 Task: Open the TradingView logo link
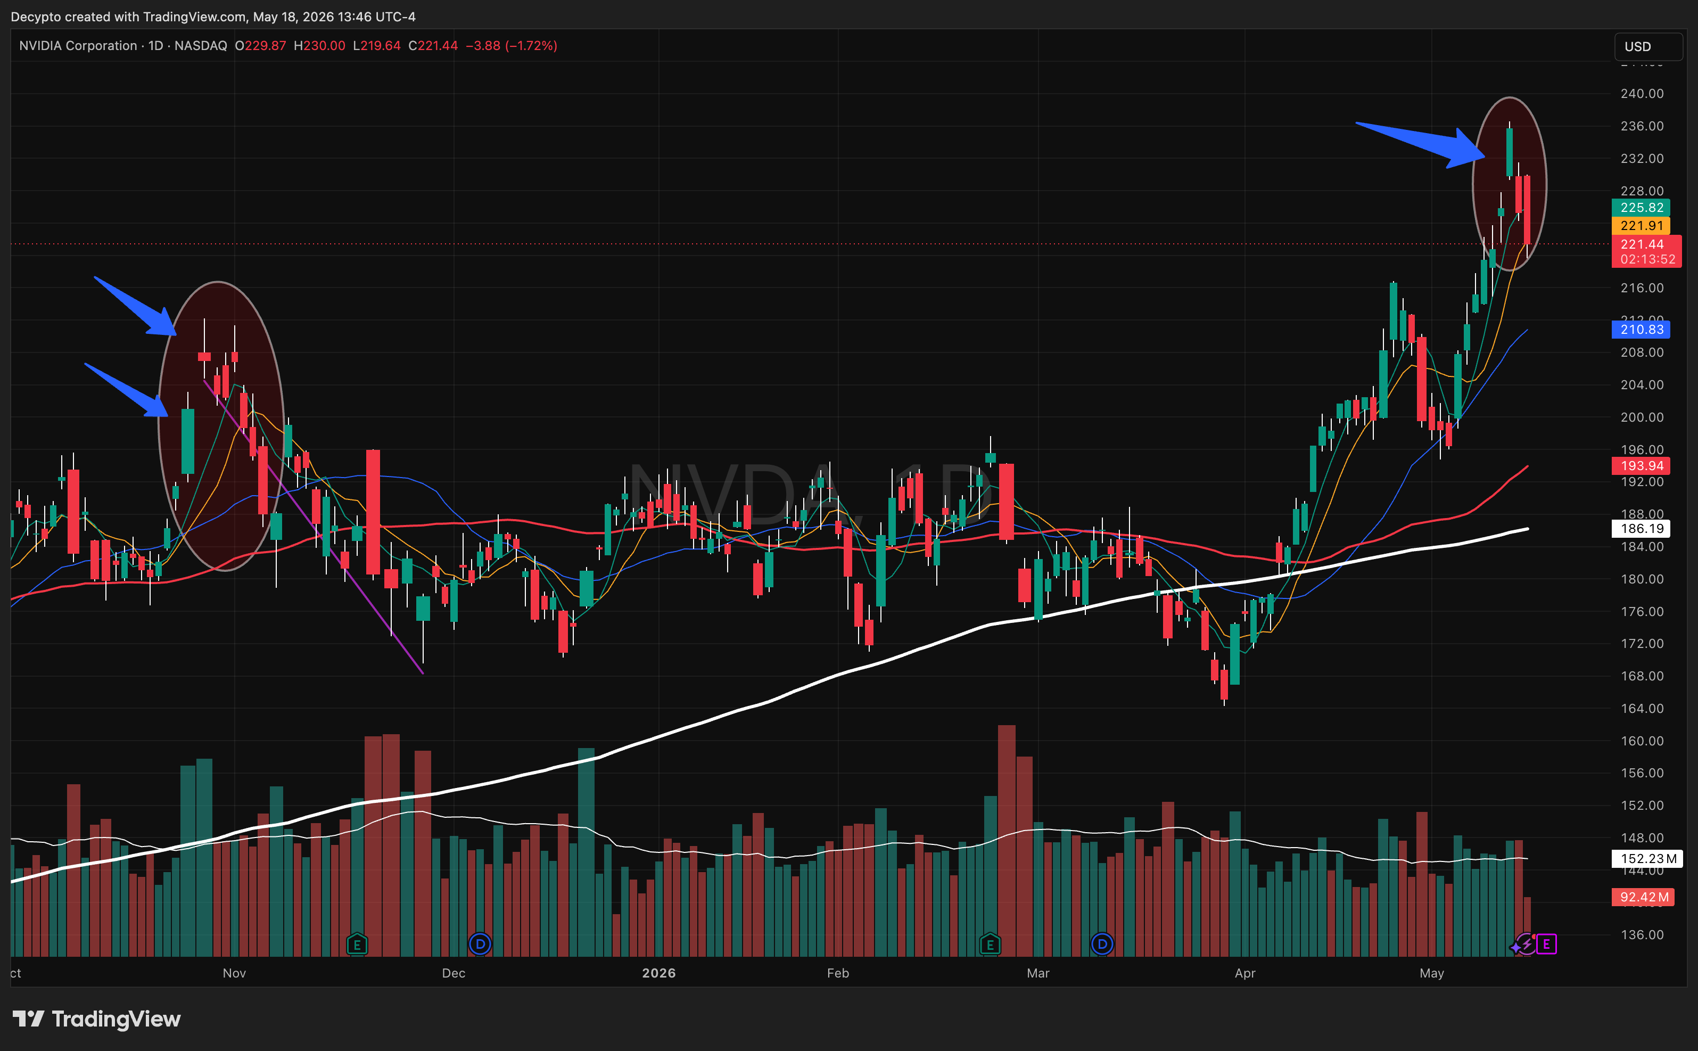click(96, 1019)
